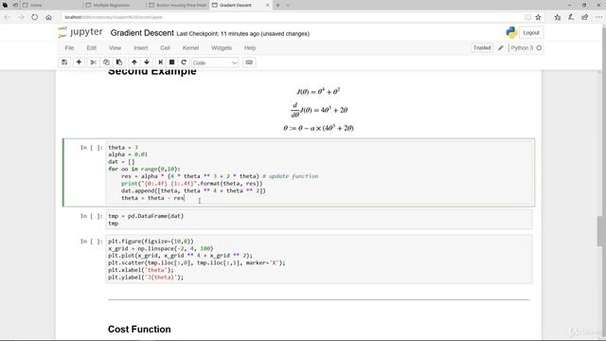The height and width of the screenshot is (341, 606).
Task: Run the selected cell with the step icon
Action: click(160, 63)
